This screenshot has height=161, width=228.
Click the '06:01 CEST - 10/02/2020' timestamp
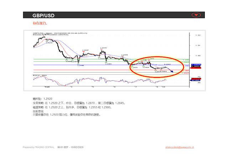click(x=71, y=147)
